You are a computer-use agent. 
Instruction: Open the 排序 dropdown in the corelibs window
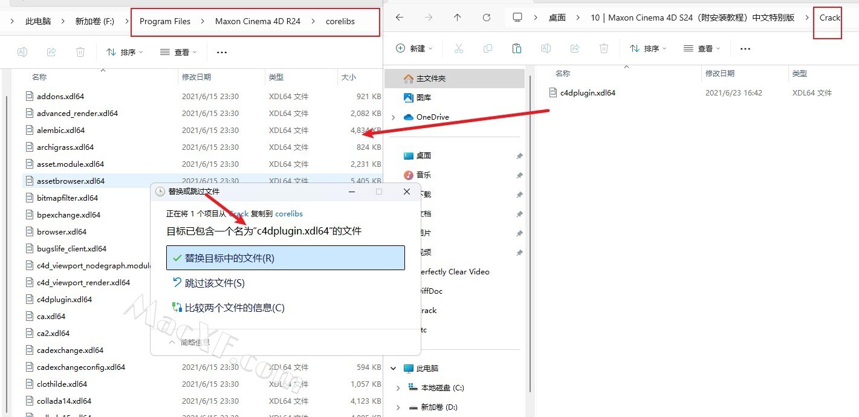[x=125, y=53]
